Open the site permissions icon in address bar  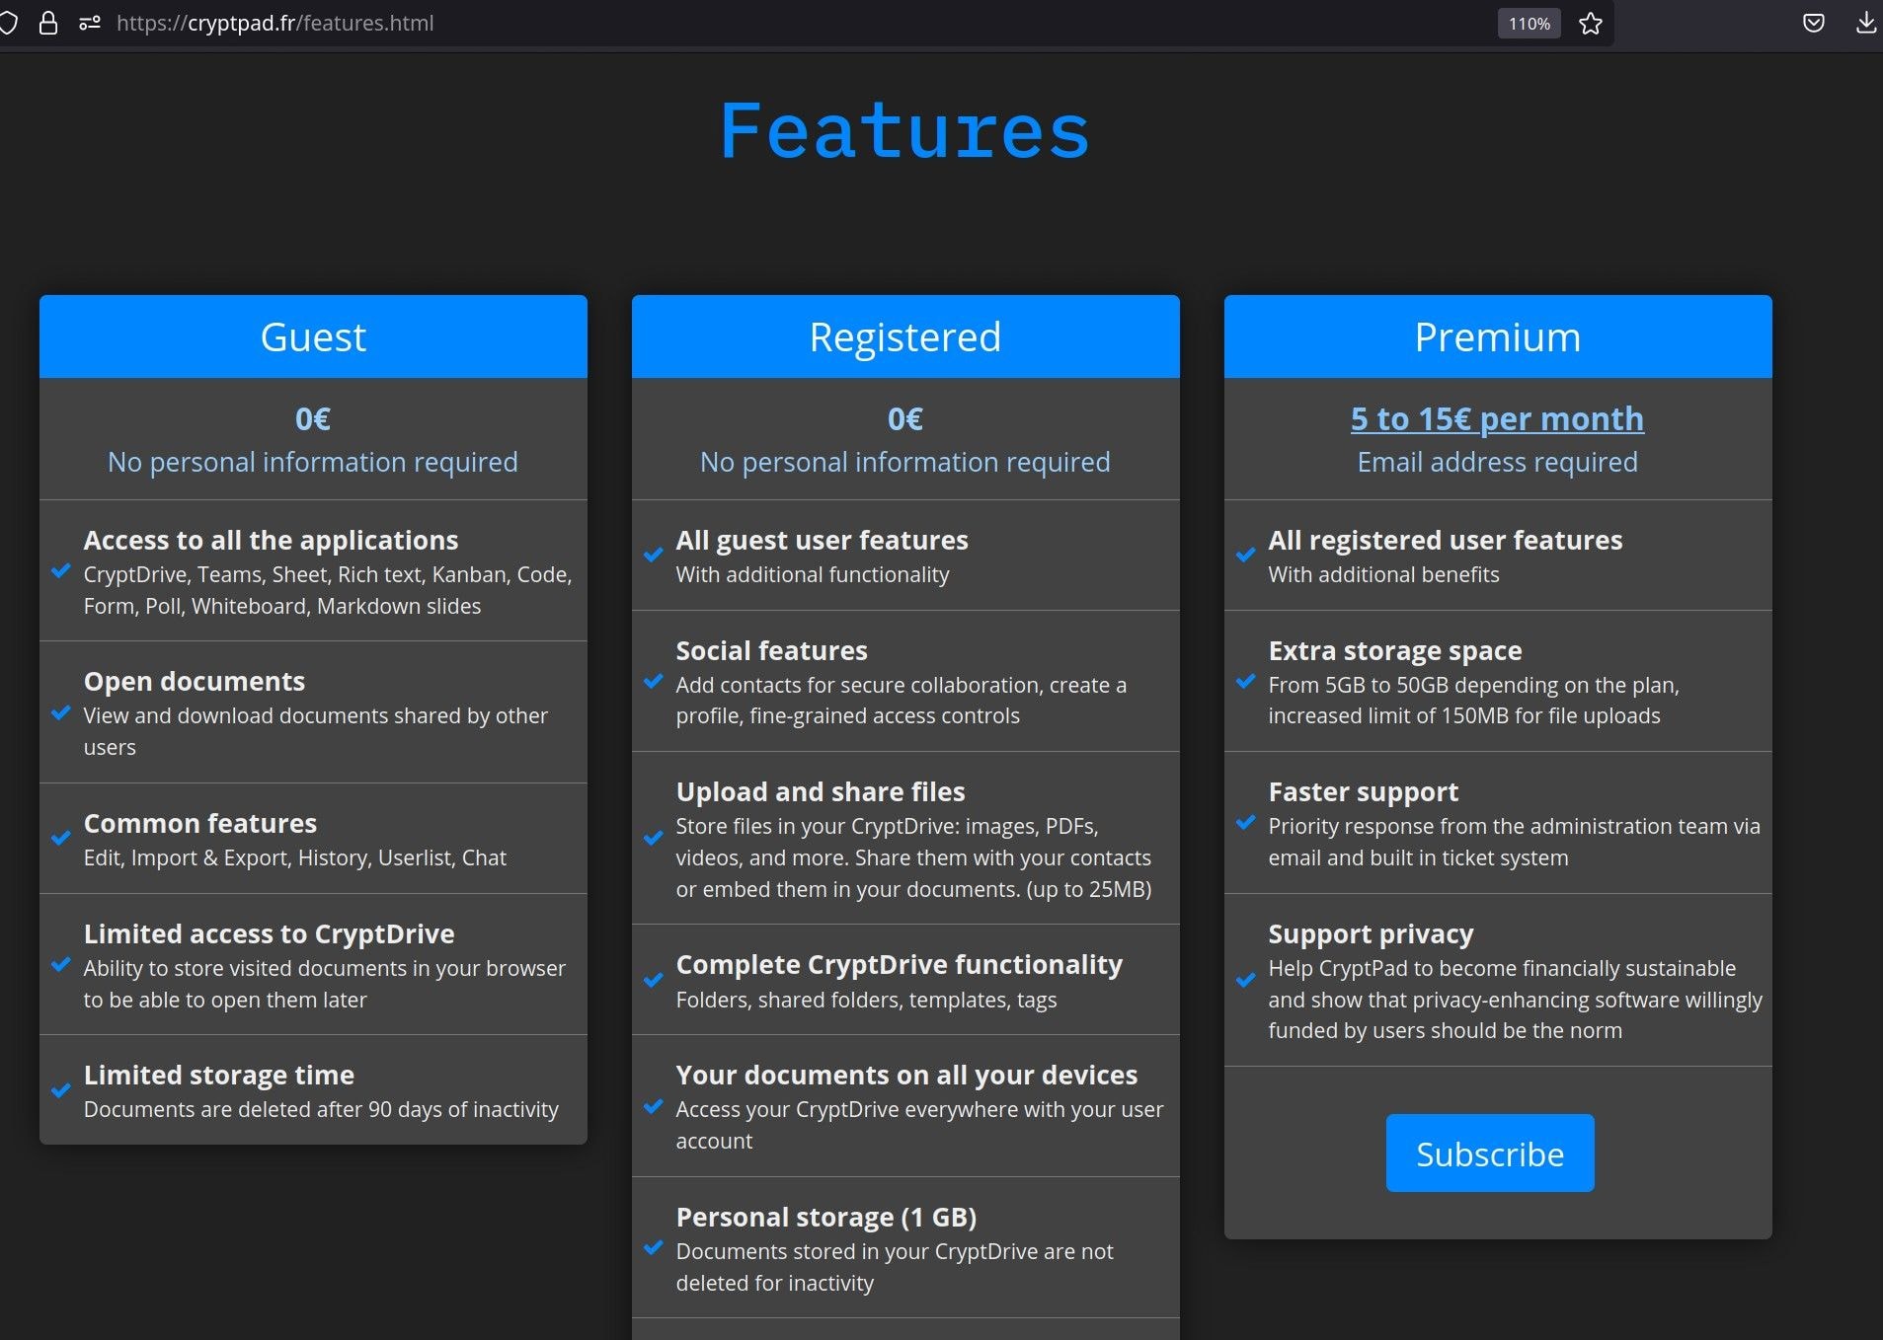[x=90, y=23]
